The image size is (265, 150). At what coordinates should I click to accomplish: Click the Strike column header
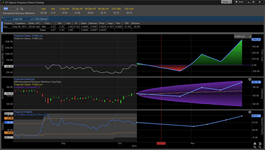[31, 23]
